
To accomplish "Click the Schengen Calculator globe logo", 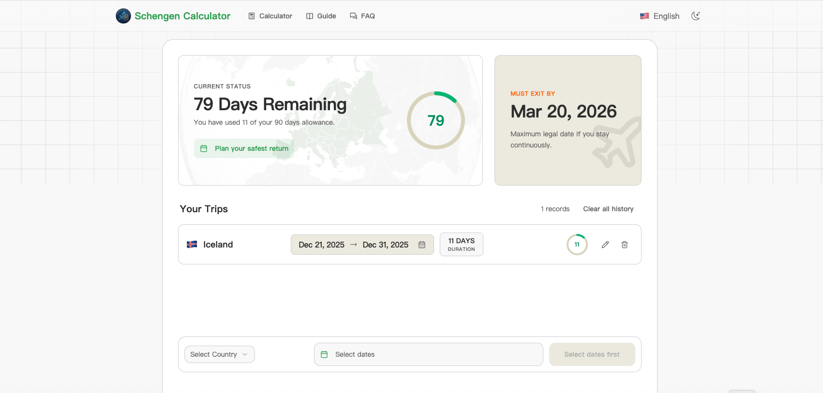I will tap(123, 16).
